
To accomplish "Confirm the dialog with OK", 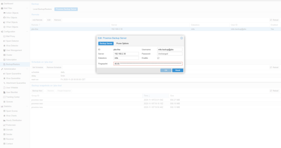I will point(166,70).
